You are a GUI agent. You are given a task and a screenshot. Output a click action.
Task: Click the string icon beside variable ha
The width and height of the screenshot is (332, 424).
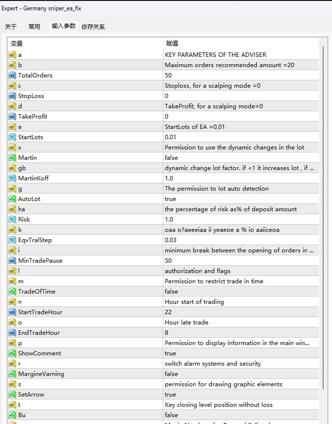(12, 209)
